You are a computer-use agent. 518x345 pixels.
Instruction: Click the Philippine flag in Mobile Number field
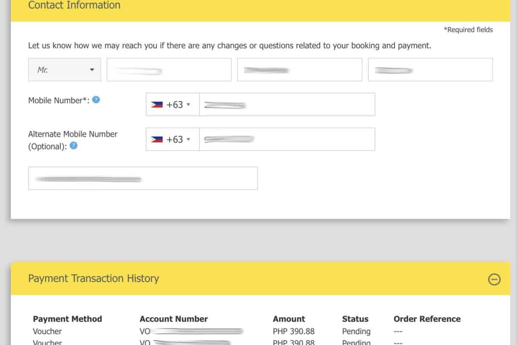156,105
